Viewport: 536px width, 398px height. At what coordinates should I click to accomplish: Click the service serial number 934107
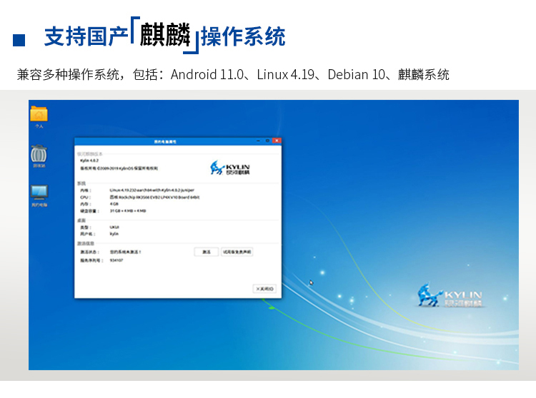point(116,260)
